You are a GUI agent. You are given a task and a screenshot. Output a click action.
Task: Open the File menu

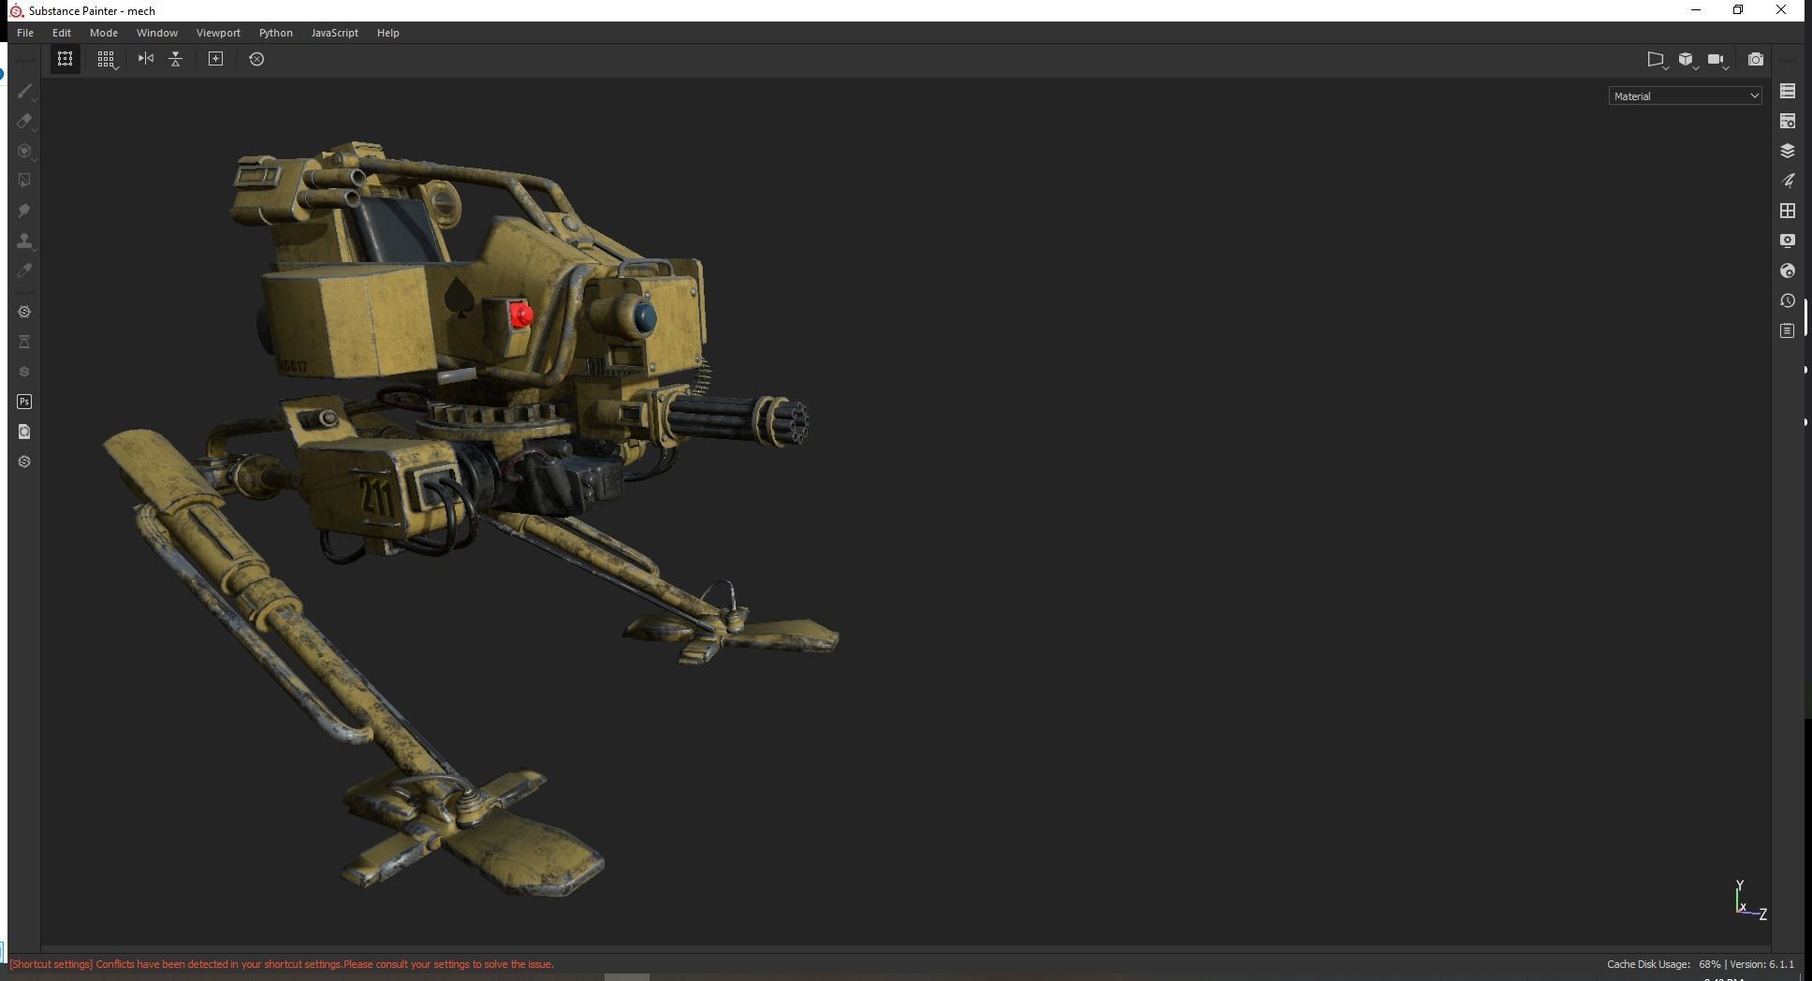(25, 33)
